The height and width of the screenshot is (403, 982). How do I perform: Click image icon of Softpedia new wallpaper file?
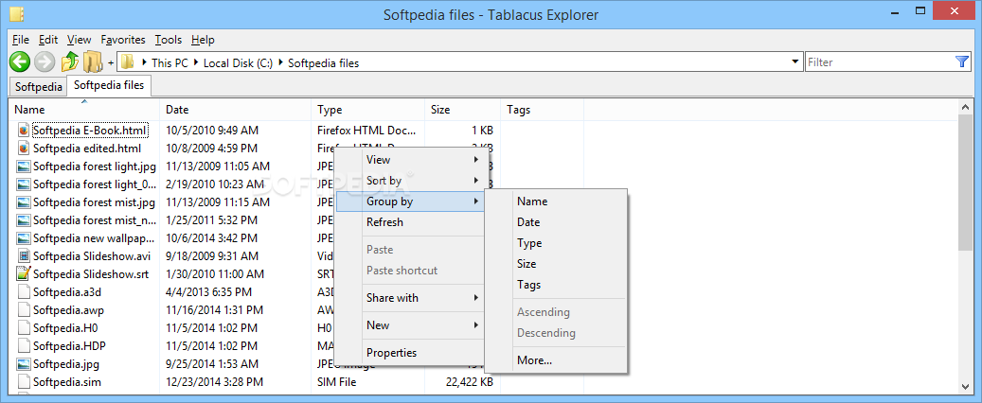[x=24, y=237]
